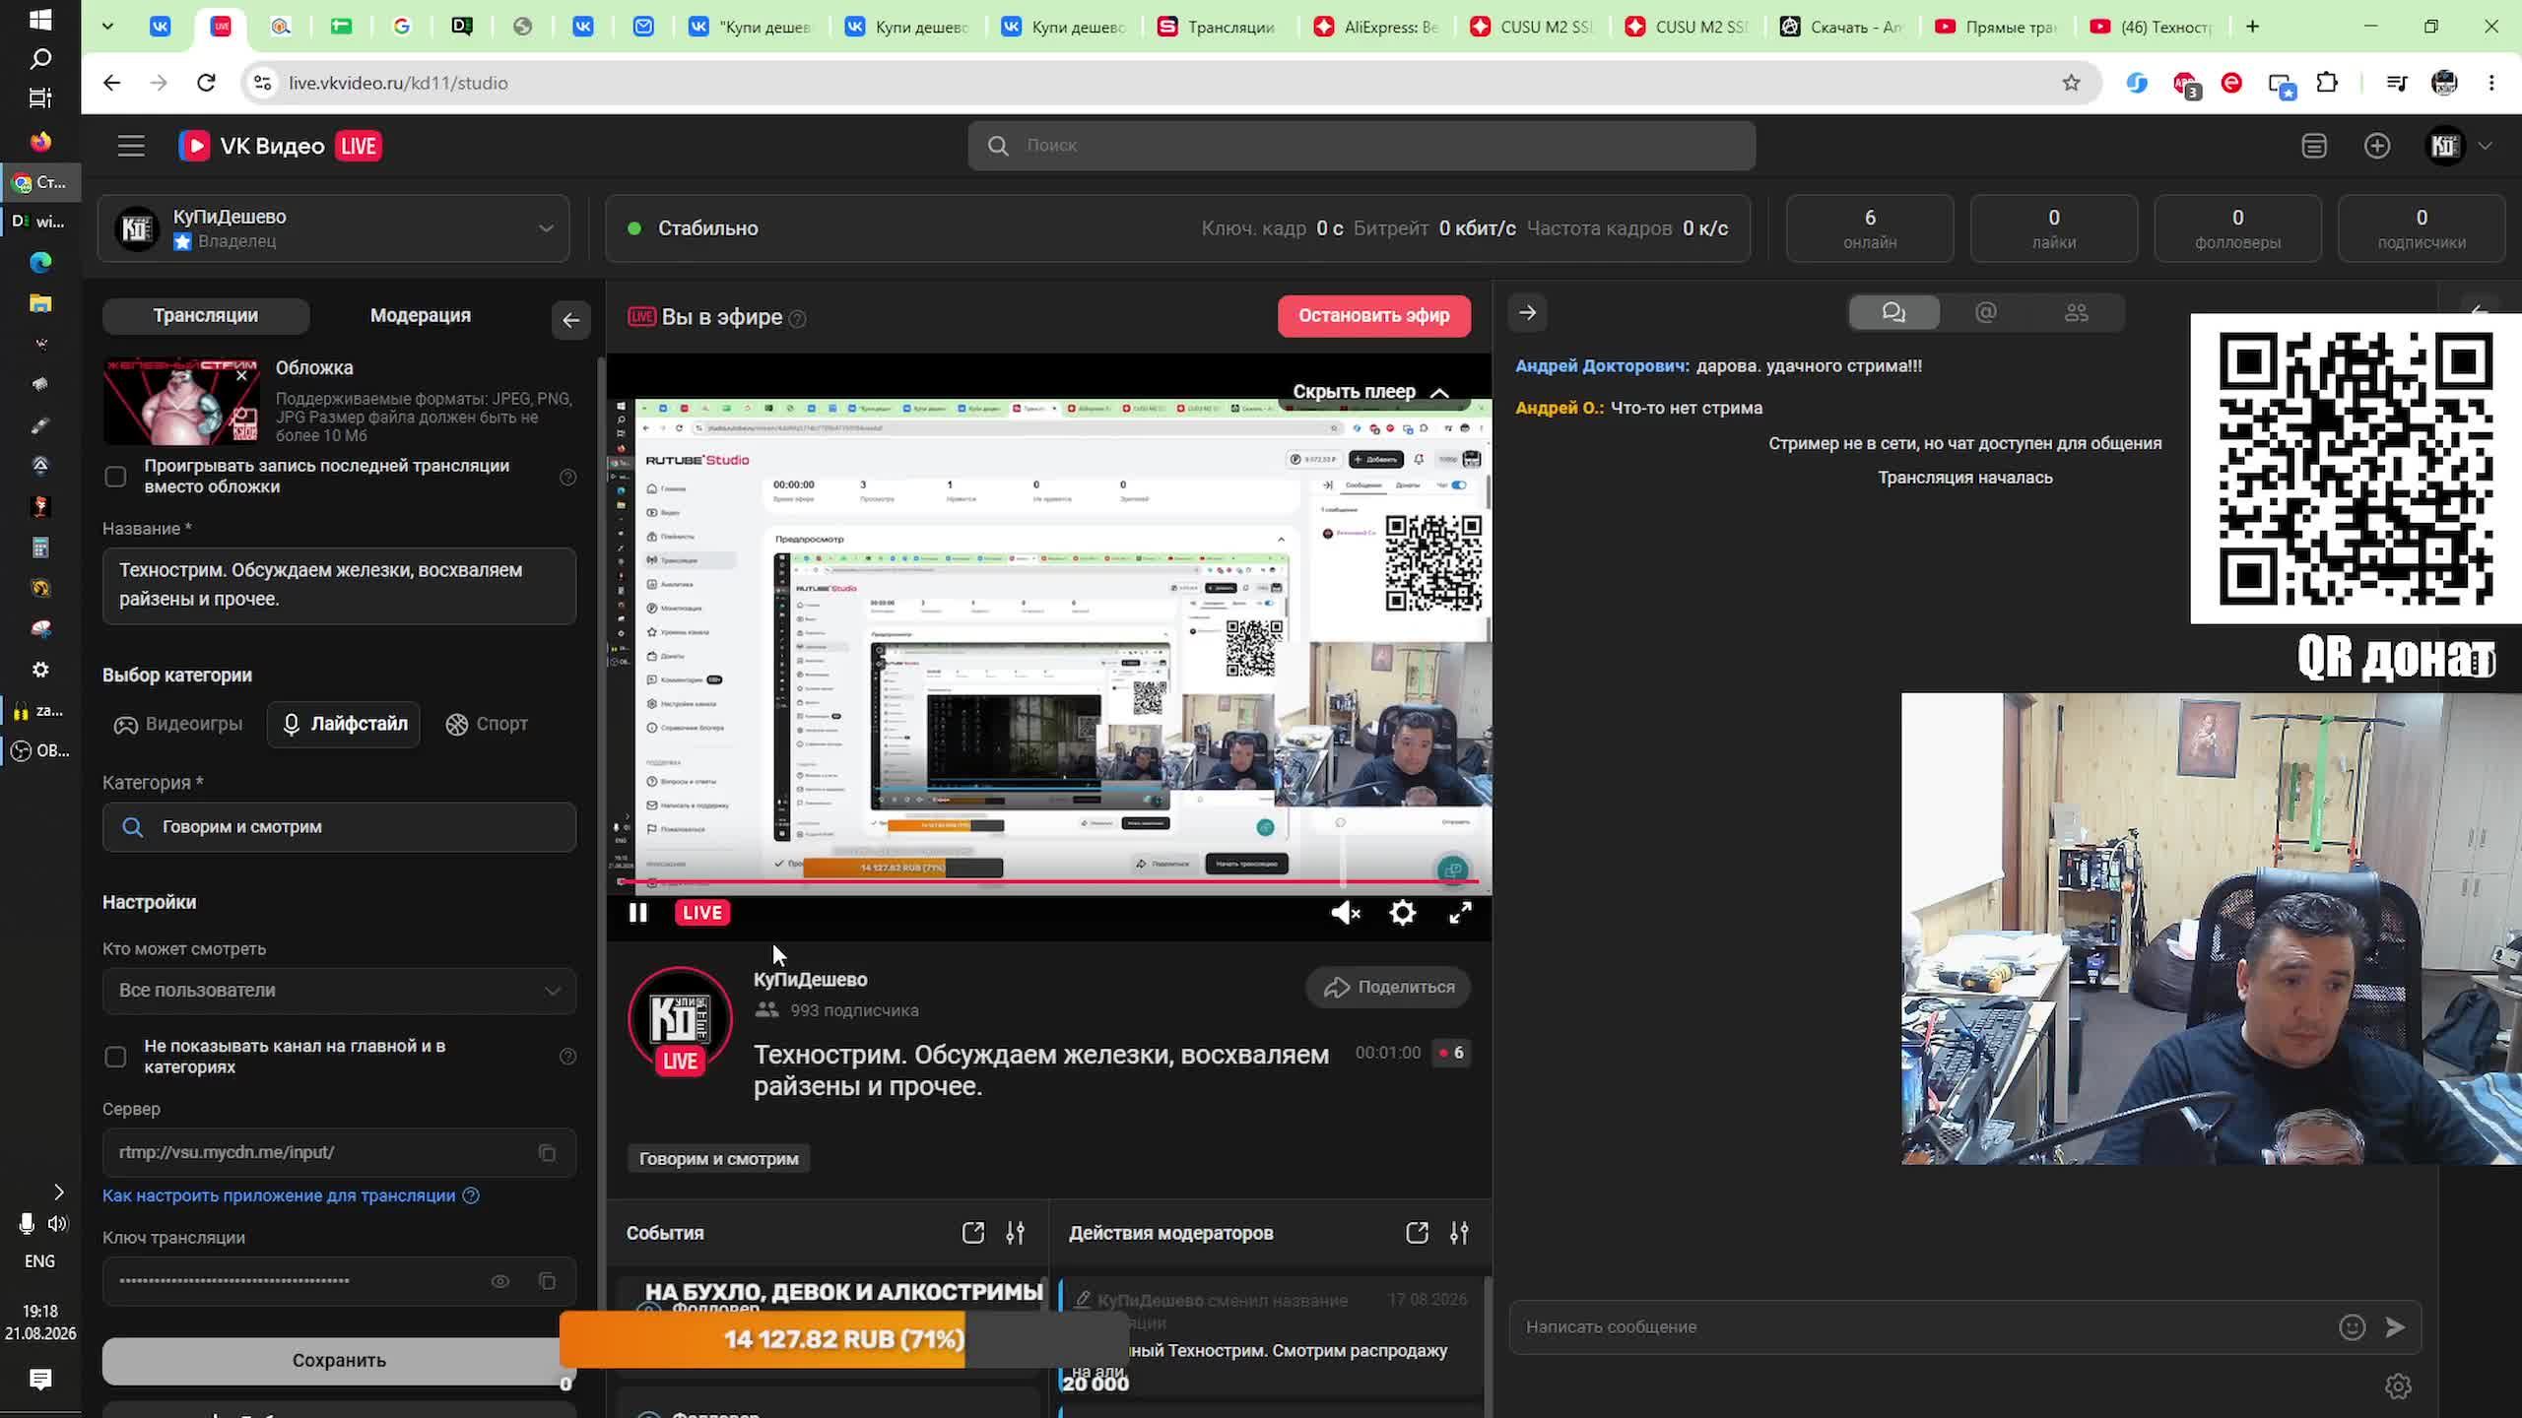This screenshot has height=1418, width=2522.
Task: Hide the player with Скрыть плеер
Action: click(1370, 392)
